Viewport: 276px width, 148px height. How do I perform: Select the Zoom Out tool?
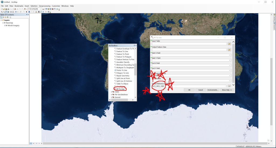point(4,12)
